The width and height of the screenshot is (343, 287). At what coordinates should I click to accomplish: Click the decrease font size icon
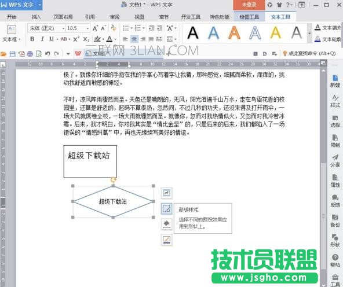tap(104, 28)
